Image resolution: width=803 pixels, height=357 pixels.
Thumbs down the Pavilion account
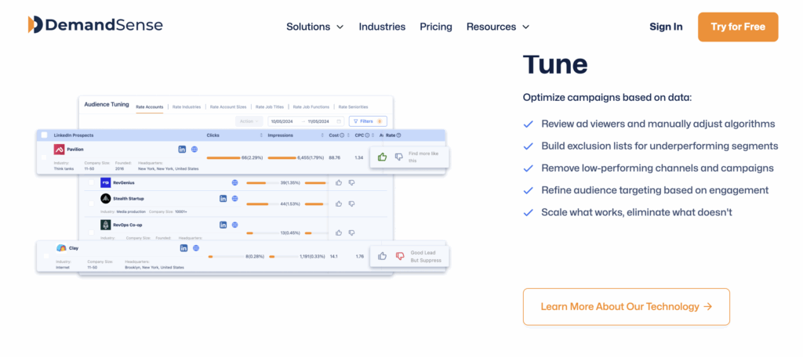399,157
